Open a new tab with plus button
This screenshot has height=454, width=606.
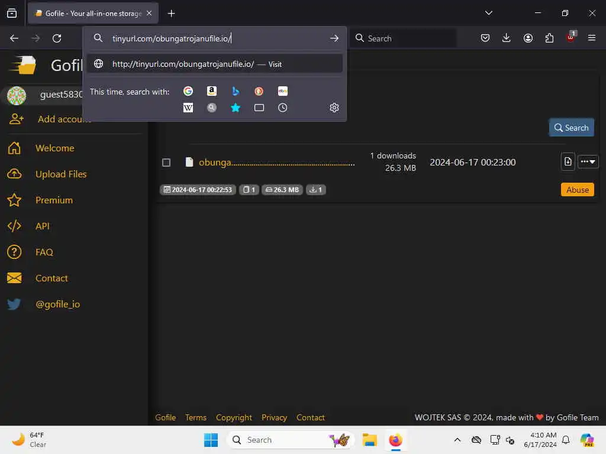click(171, 14)
